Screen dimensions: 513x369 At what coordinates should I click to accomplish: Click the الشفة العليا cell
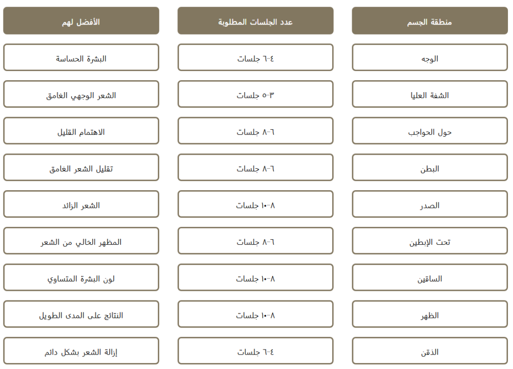pyautogui.click(x=429, y=94)
